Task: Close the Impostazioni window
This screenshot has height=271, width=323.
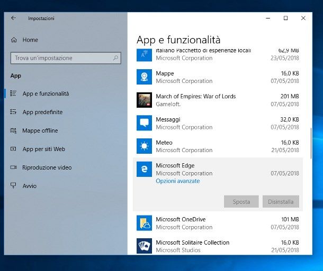Action: click(x=303, y=18)
